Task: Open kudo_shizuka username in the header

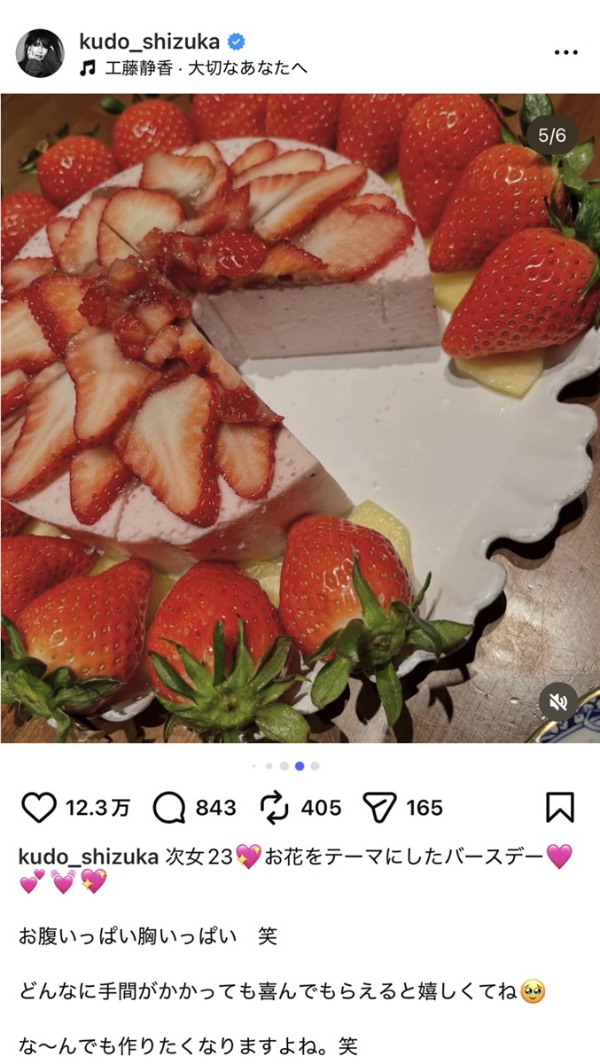Action: click(149, 41)
